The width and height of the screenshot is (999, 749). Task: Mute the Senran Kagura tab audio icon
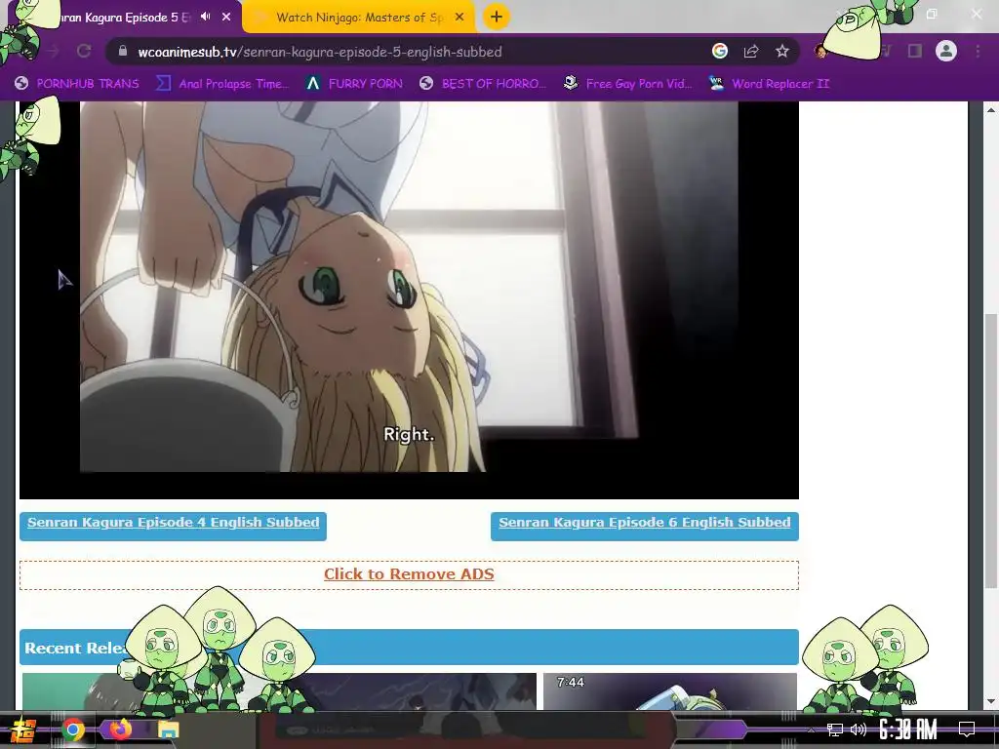coord(205,17)
